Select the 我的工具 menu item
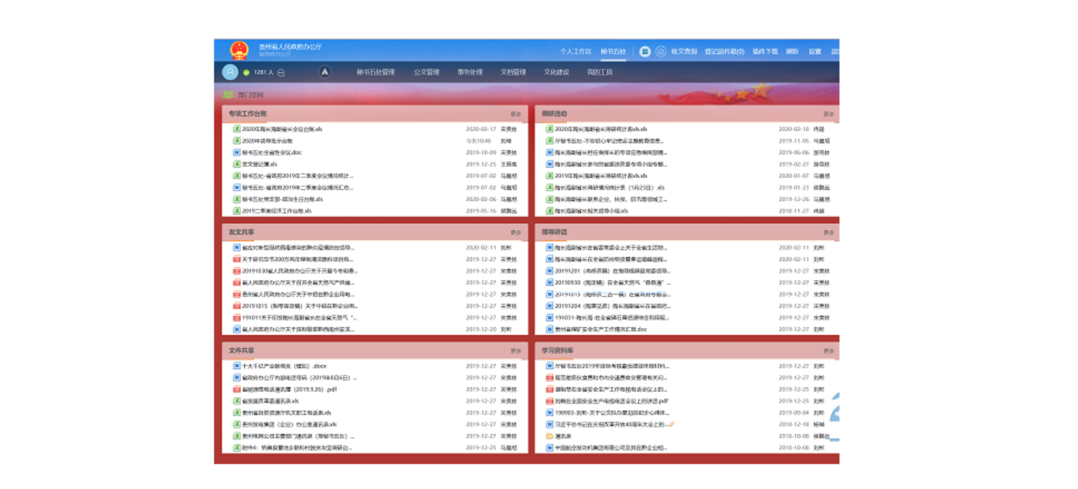Image resolution: width=1078 pixels, height=489 pixels. click(x=599, y=73)
